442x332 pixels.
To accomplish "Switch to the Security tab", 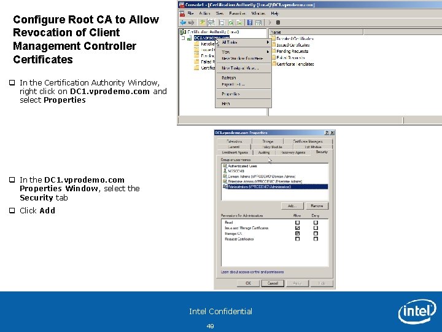I will pos(322,152).
